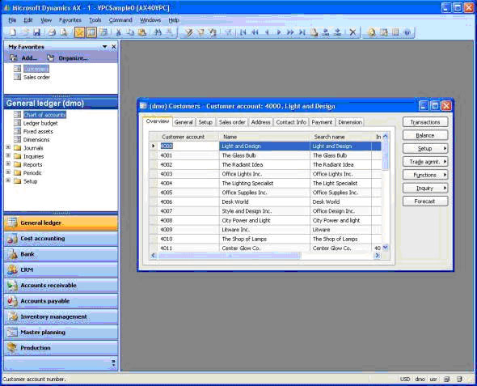Expand the Periodic folder node
This screenshot has height=386, width=477.
8,172
